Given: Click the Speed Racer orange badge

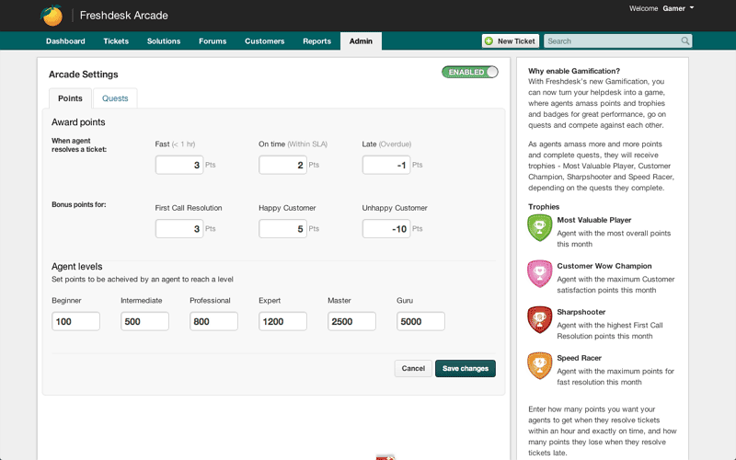Looking at the screenshot, I should click(540, 365).
